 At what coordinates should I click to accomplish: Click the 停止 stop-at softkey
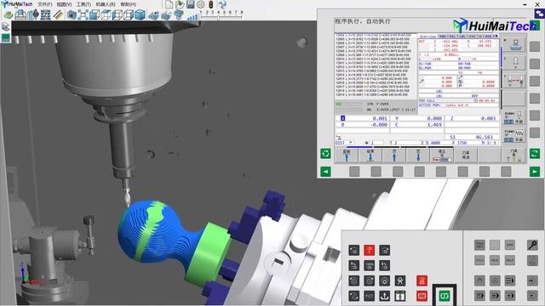442,155
